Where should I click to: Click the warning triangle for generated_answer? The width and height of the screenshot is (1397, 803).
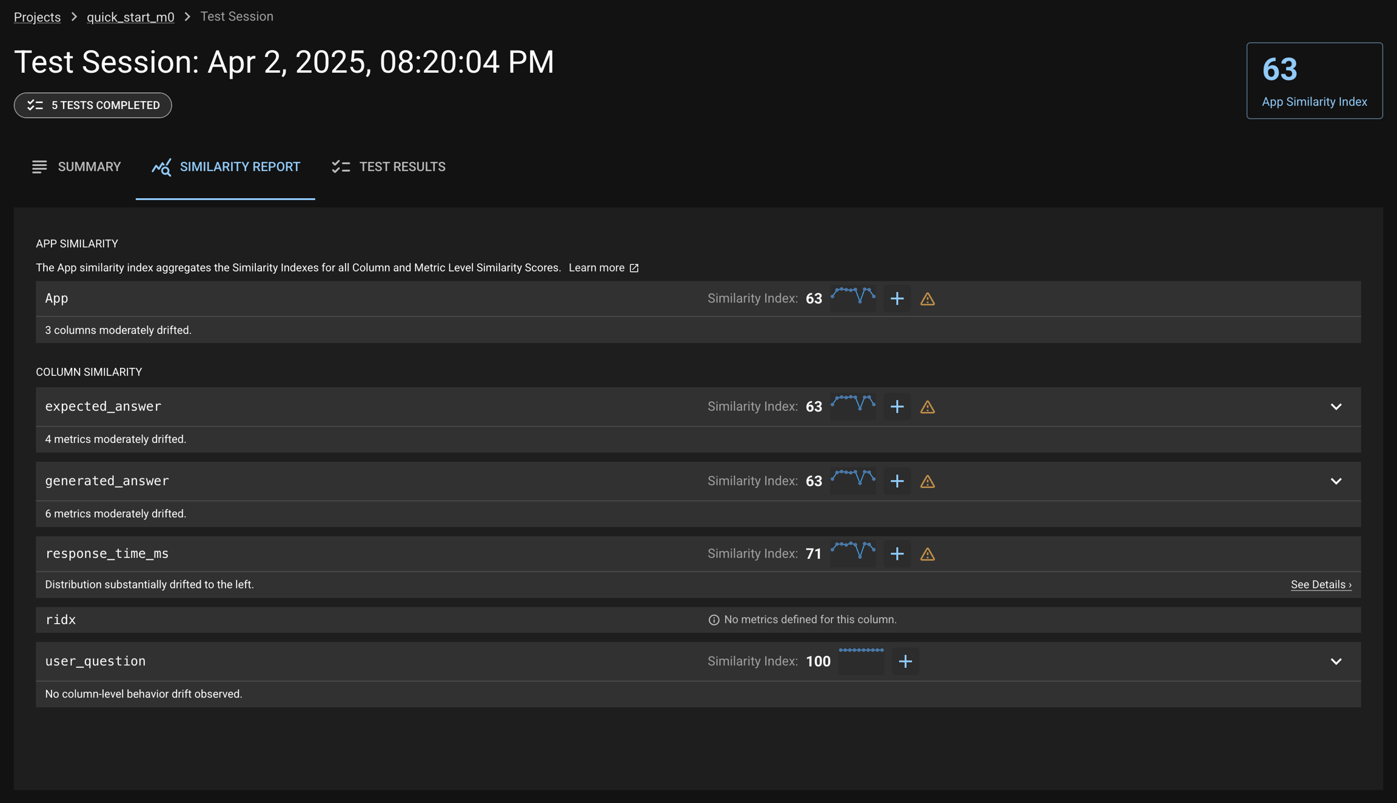tap(927, 481)
